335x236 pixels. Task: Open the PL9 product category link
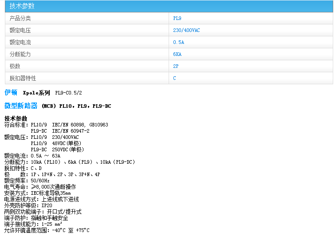177,19
